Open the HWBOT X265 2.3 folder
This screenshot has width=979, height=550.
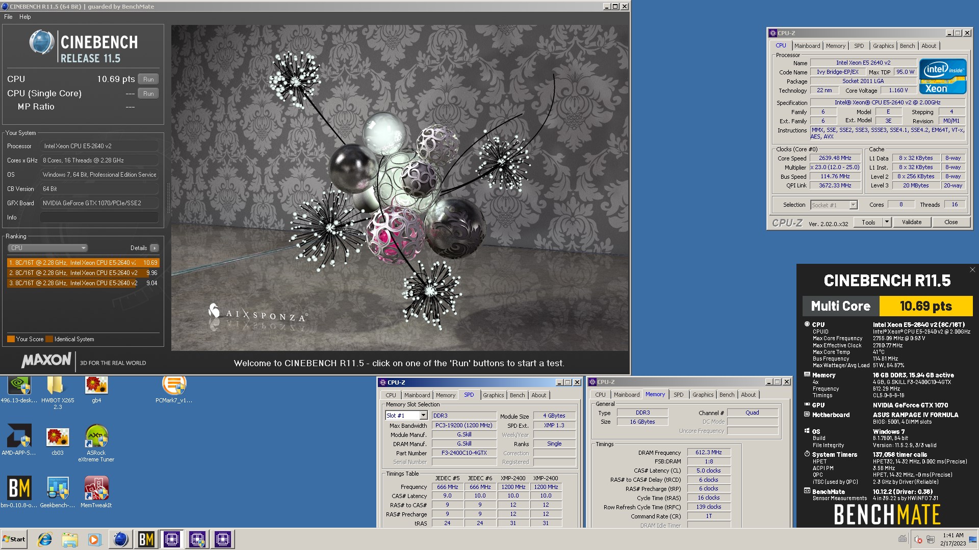click(x=57, y=393)
